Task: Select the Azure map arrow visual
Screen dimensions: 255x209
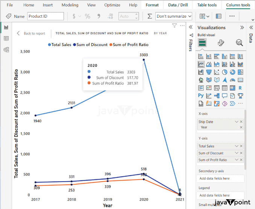Action: (225, 80)
